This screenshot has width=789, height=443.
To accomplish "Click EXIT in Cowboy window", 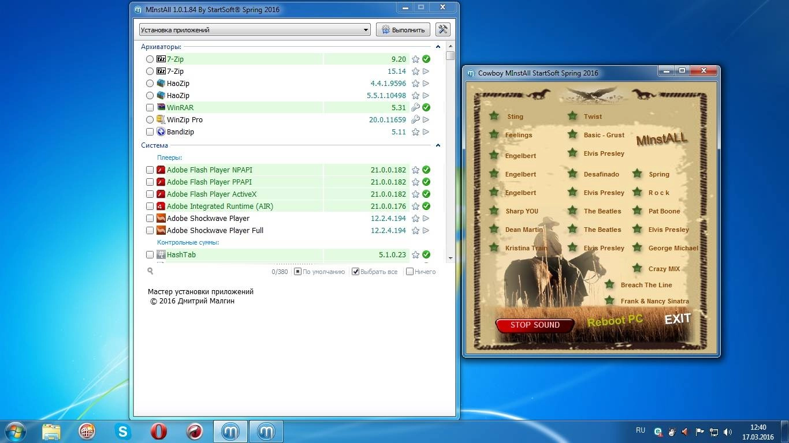I will [x=678, y=318].
